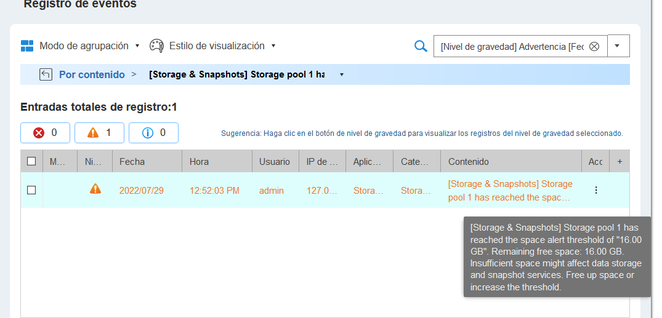The height and width of the screenshot is (318, 662).
Task: Click the Por contenido breadcrumb link
Action: click(x=92, y=74)
